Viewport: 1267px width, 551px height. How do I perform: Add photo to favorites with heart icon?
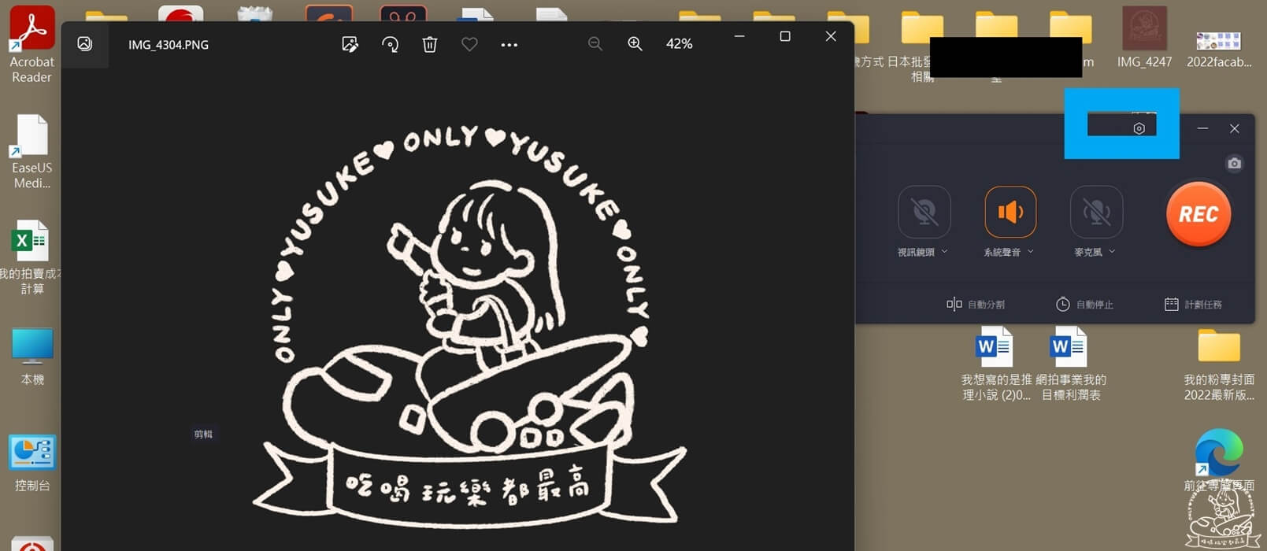(469, 45)
